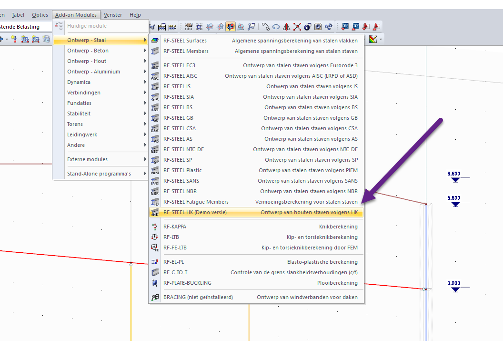Launch the RF-STEEL GB module

point(256,118)
